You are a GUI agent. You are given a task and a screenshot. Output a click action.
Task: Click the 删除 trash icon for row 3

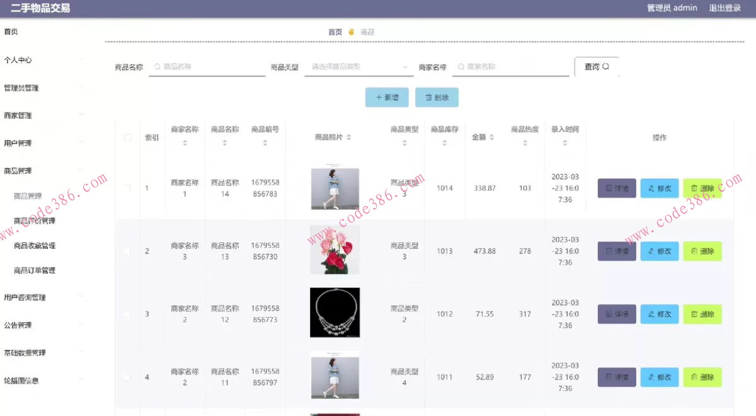[x=696, y=314]
